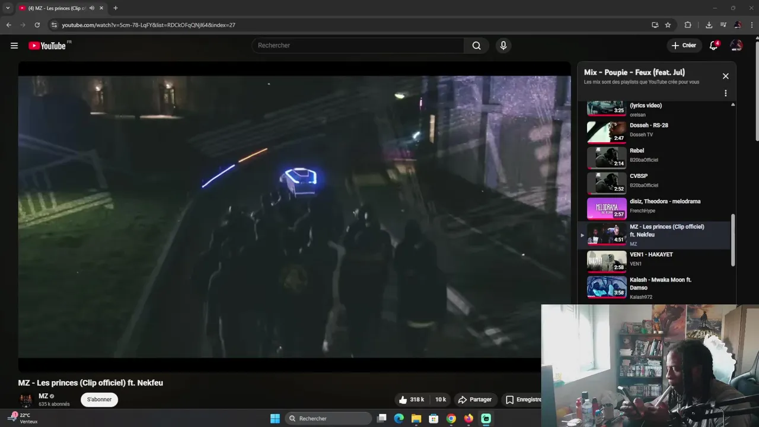Go to YouTube home via logo
The width and height of the screenshot is (759, 427).
(x=47, y=46)
